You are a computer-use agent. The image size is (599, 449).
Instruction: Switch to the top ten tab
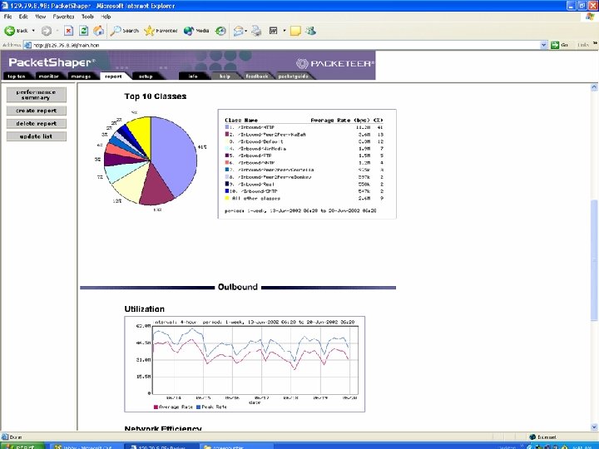coord(17,76)
